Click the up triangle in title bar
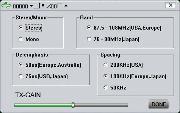 pos(66,6)
